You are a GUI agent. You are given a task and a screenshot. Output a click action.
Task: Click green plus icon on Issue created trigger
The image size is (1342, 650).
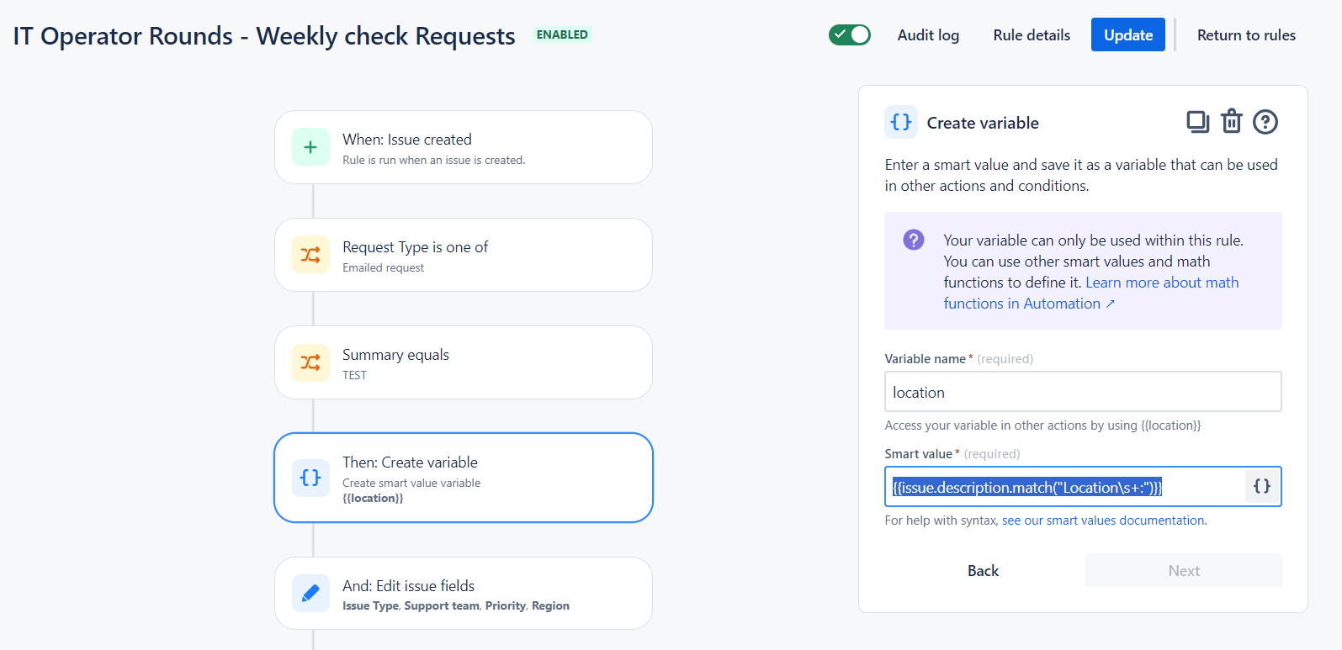pos(310,147)
